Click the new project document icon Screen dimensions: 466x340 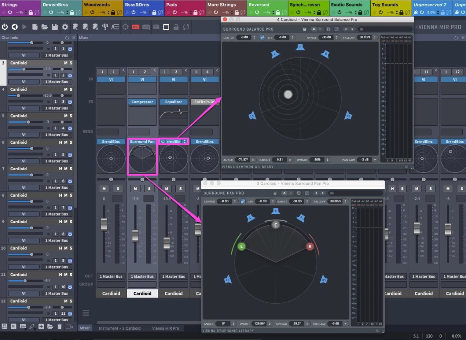pyautogui.click(x=35, y=27)
